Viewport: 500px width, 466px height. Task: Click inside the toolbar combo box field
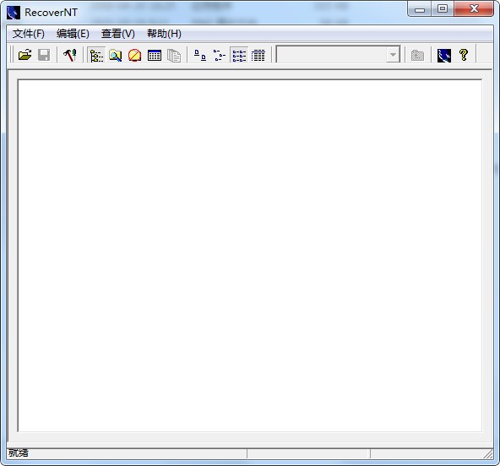332,55
